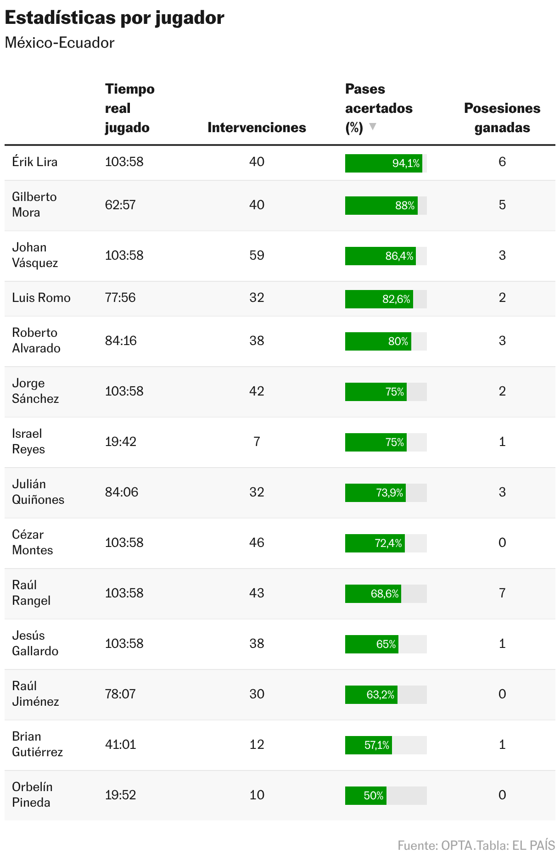Select the Pases acertados (%) header
This screenshot has height=859, width=560.
pyautogui.click(x=379, y=108)
